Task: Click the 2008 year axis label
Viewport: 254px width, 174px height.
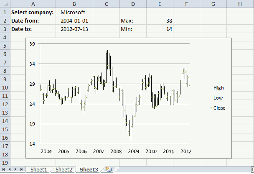Action: (x=116, y=151)
